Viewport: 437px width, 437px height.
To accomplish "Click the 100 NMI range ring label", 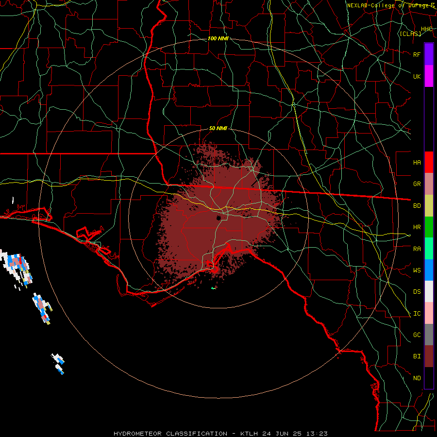I will click(x=218, y=38).
